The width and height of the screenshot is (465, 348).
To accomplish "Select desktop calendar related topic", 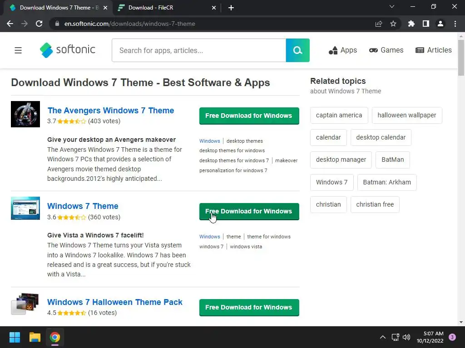I will (x=381, y=138).
